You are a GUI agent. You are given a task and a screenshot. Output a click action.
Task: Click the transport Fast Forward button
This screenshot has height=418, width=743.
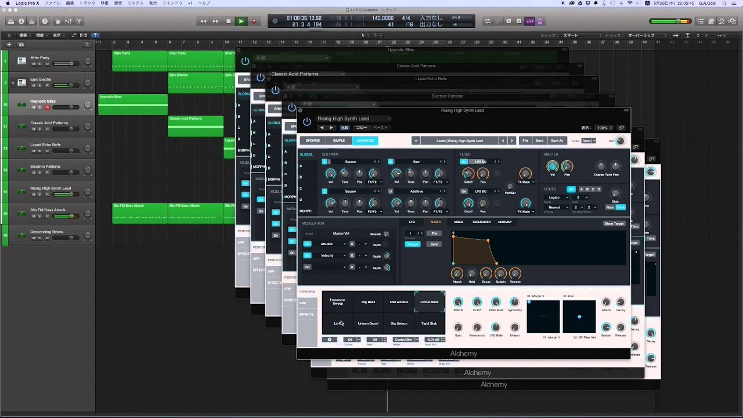click(216, 21)
